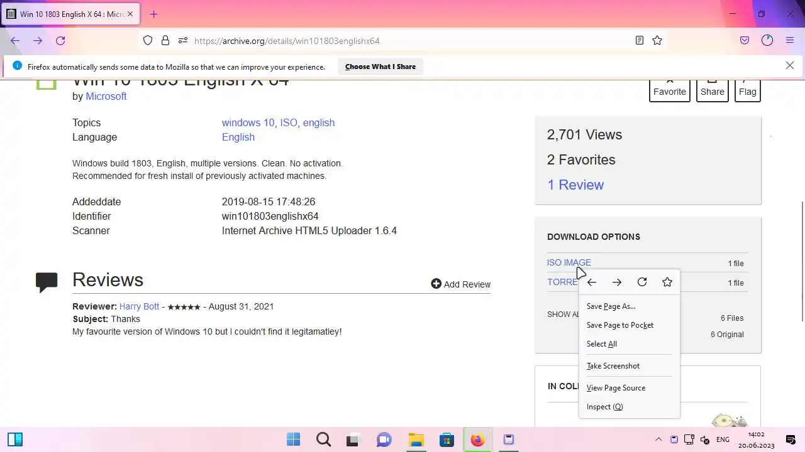Open windows 10 topic link
The image size is (805, 452).
(x=248, y=122)
